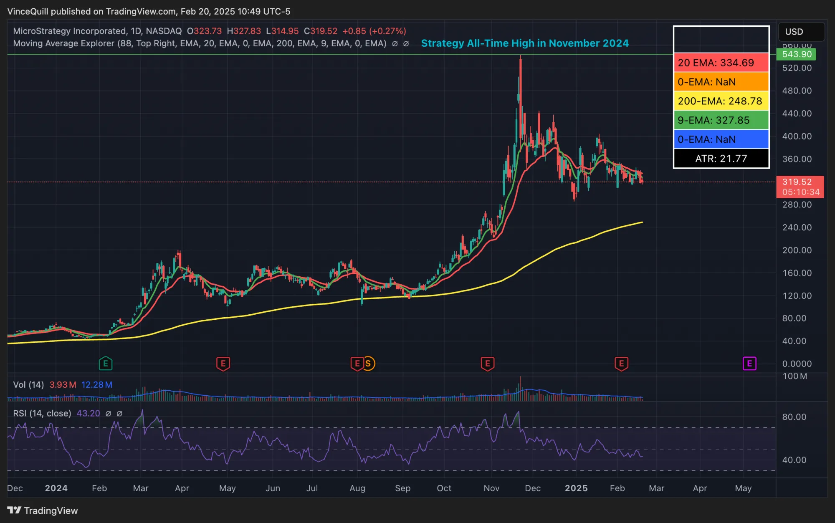Click the average symbol icon beside Moving Average Explorer
The width and height of the screenshot is (835, 523).
point(395,43)
